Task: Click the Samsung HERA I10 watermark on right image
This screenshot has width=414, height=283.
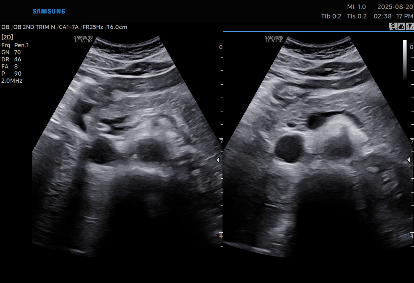Action: (x=274, y=39)
